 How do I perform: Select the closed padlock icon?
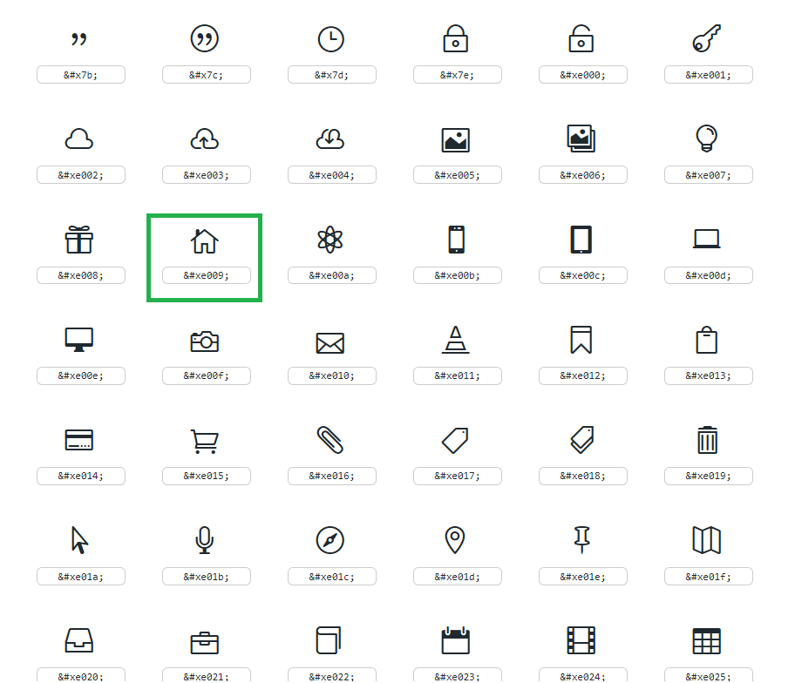pyautogui.click(x=456, y=38)
